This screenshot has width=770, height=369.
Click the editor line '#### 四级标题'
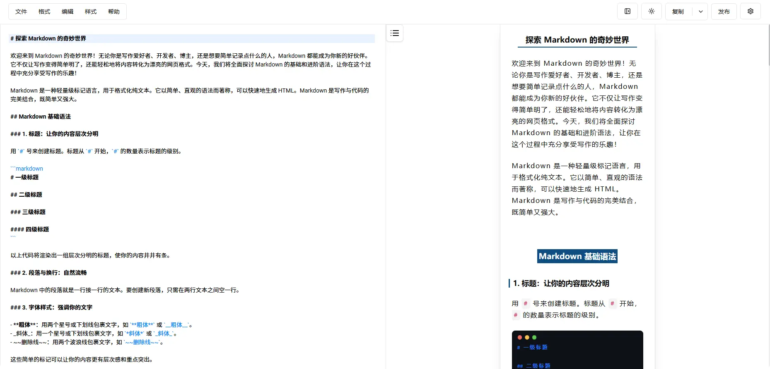click(x=29, y=229)
